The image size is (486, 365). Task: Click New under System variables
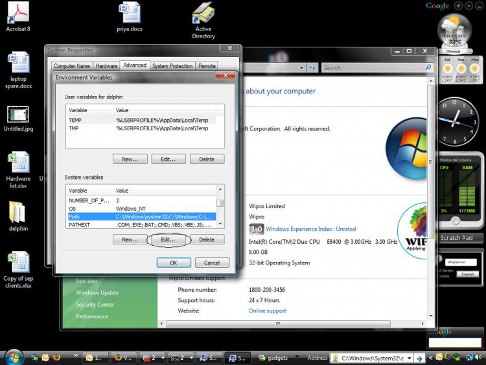click(130, 239)
